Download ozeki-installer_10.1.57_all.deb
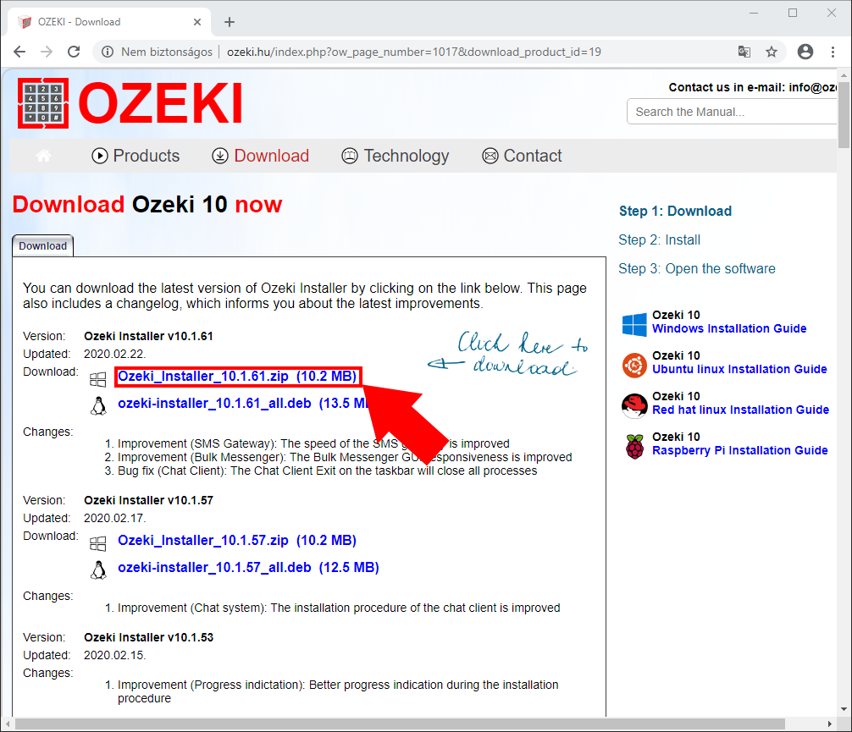Viewport: 852px width, 732px height. [248, 568]
